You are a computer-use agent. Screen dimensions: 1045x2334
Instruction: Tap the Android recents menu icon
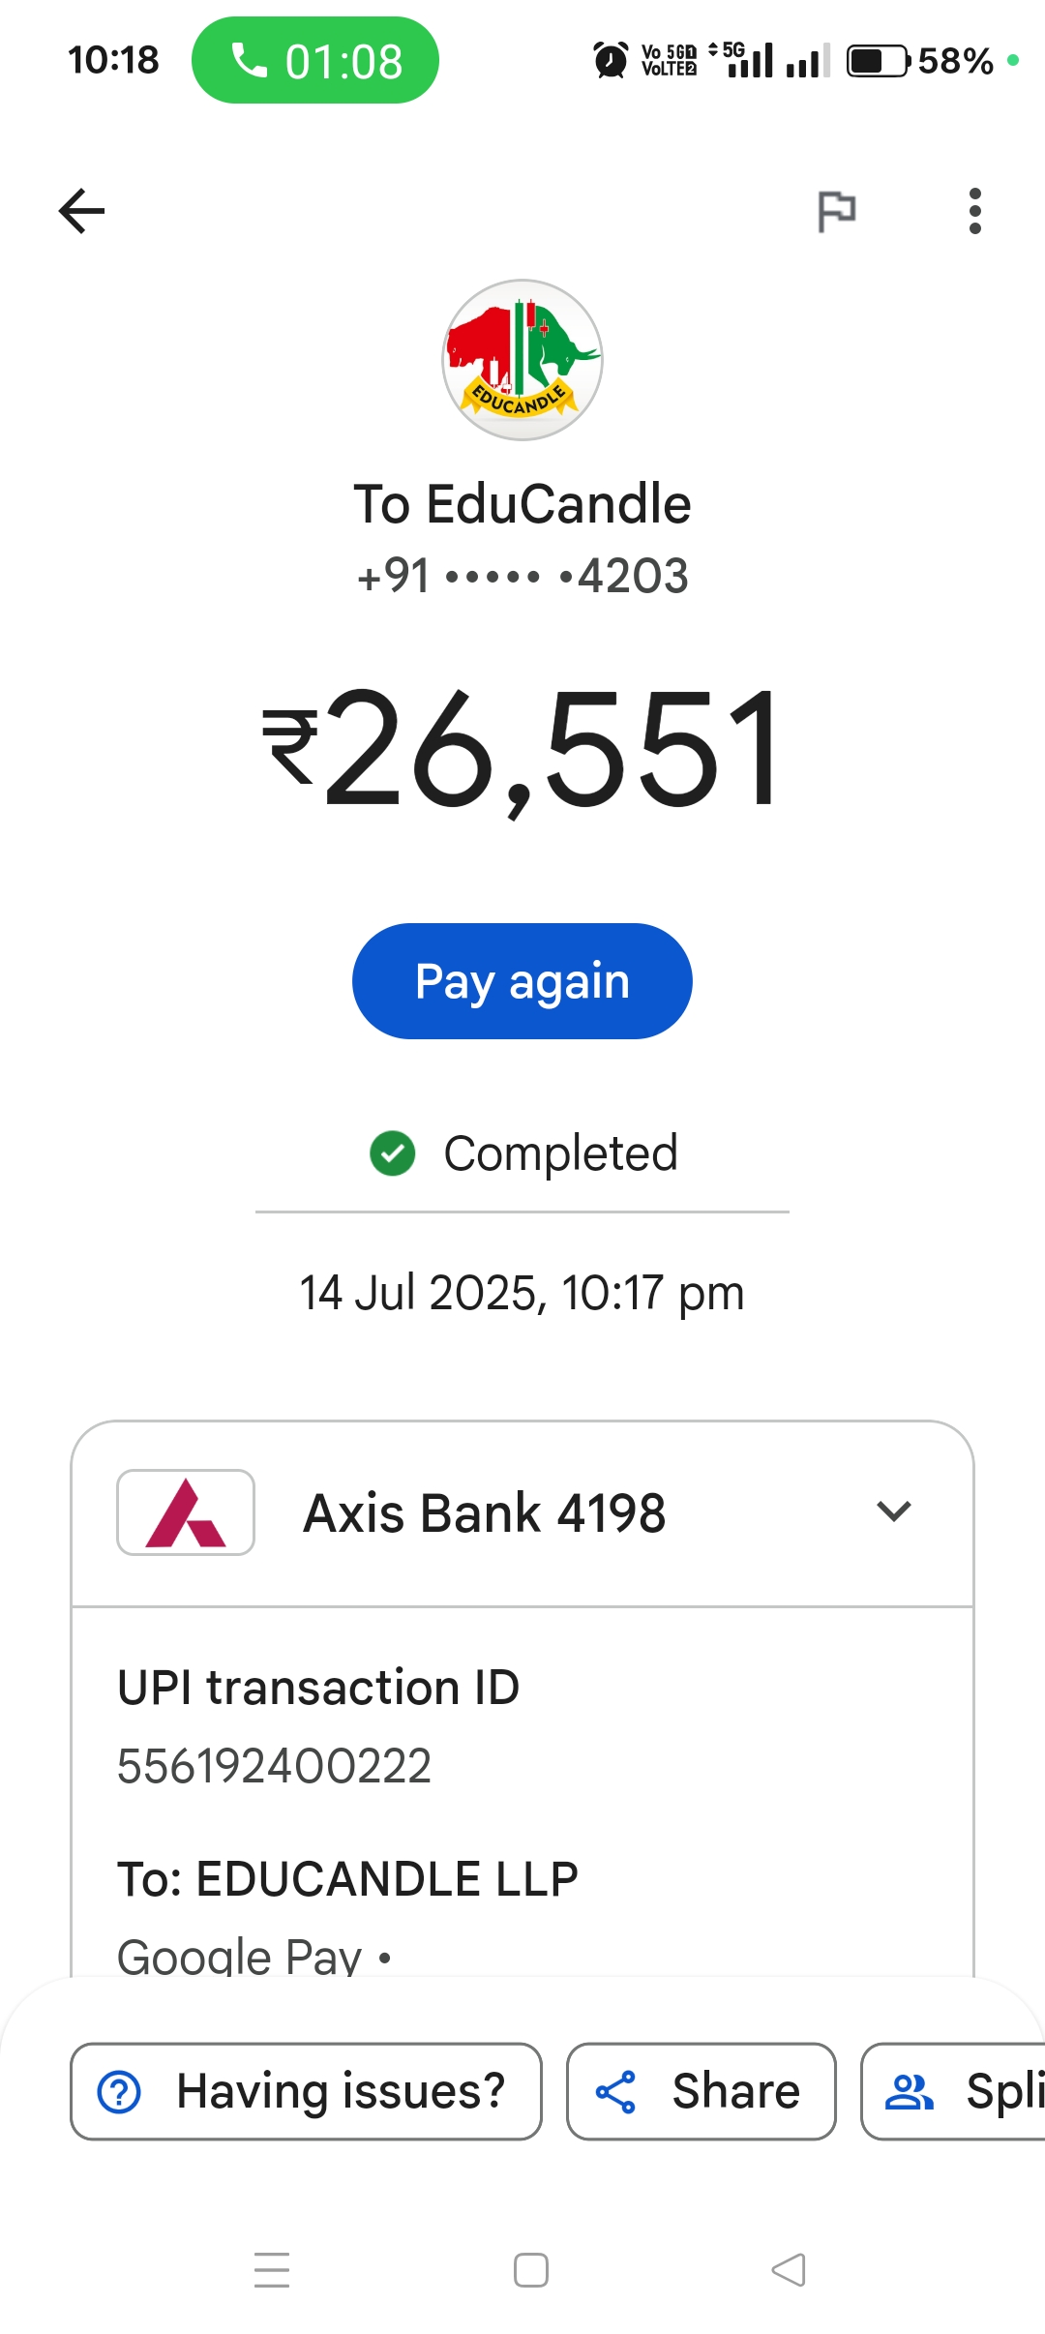point(272,2269)
